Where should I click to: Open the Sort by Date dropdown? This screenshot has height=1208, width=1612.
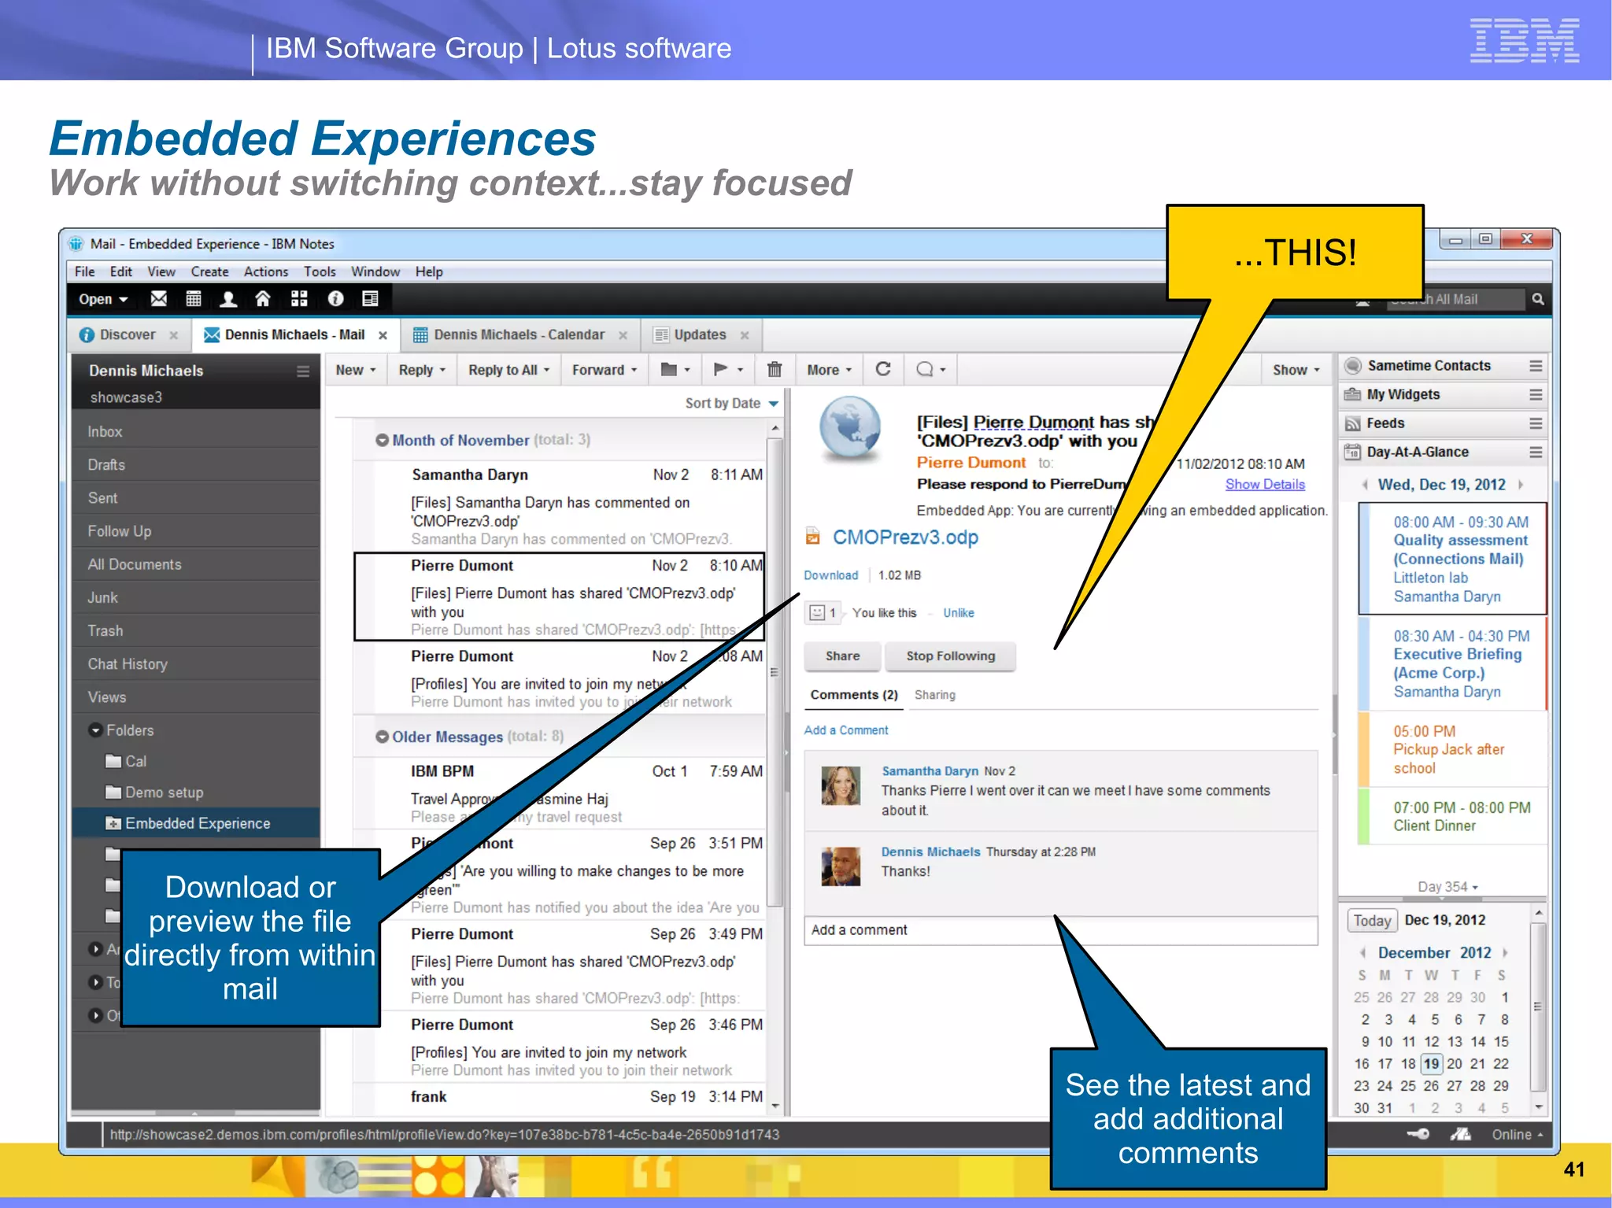732,404
